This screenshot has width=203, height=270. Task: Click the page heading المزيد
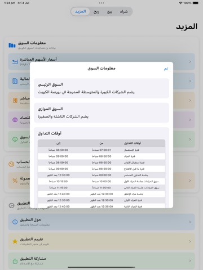coord(187,26)
